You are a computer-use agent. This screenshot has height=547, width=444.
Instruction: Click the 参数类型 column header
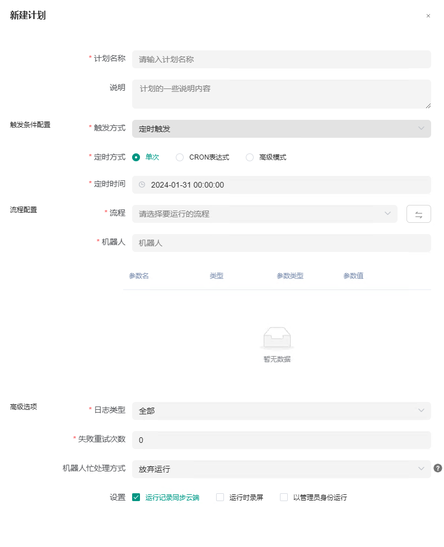290,275
